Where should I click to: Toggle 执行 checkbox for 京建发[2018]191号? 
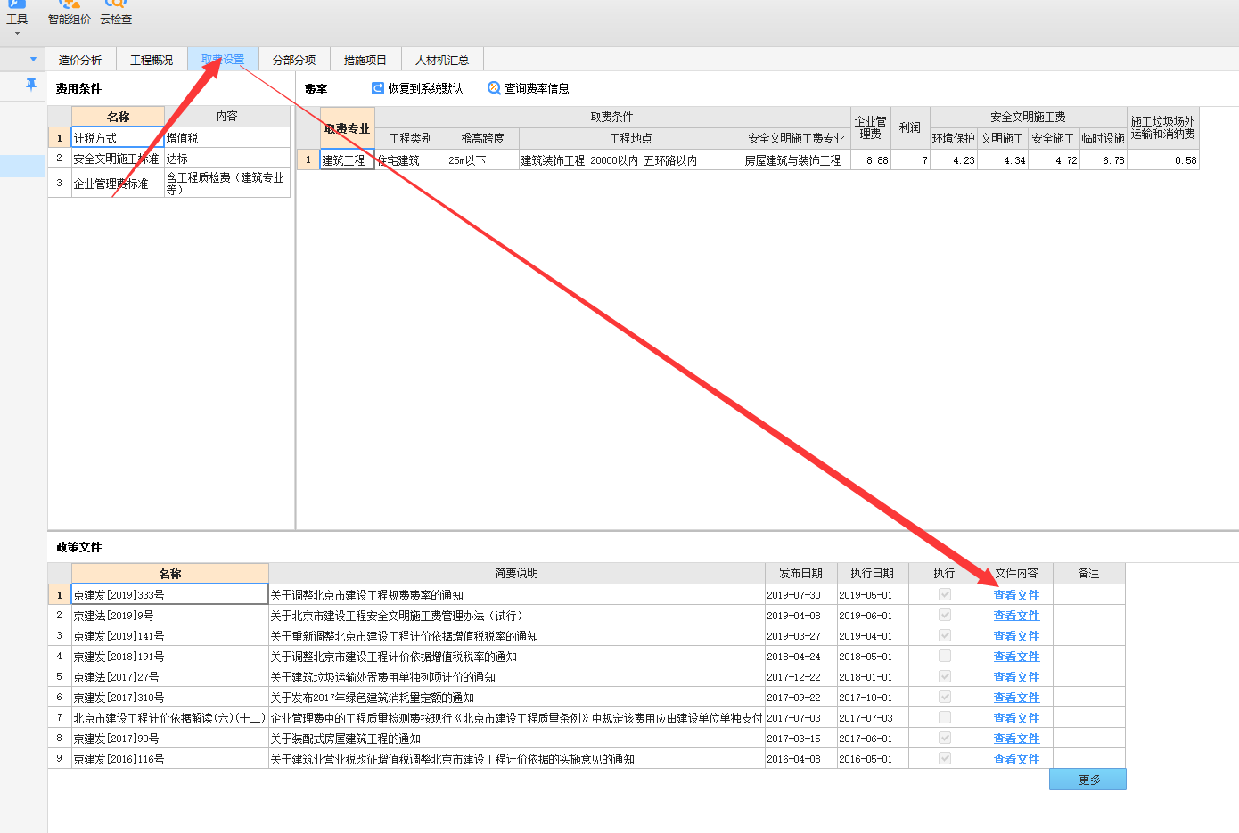pos(945,656)
